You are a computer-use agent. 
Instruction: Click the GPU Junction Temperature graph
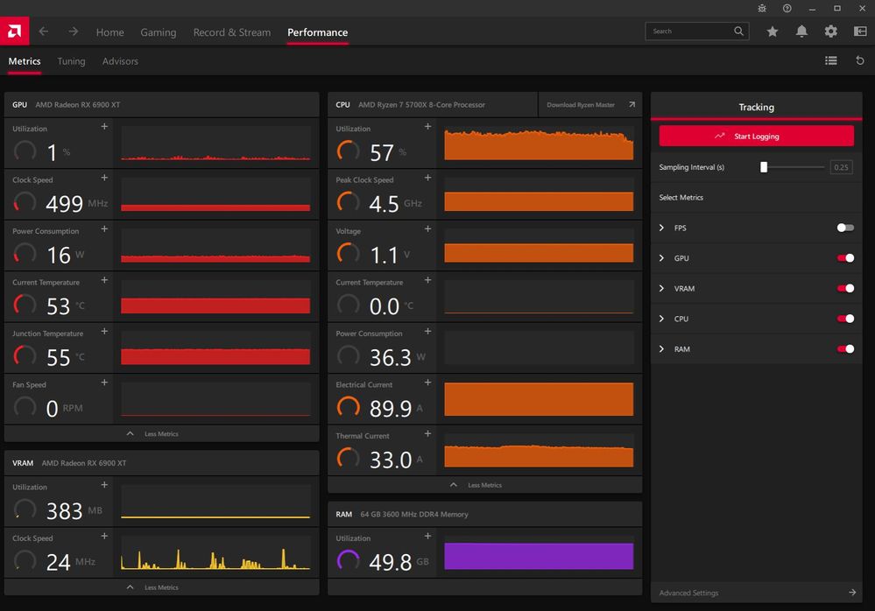coord(215,348)
